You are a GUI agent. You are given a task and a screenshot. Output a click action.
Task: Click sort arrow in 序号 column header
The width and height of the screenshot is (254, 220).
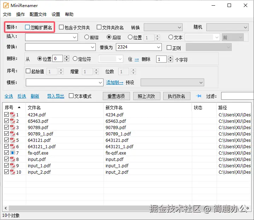[x=19, y=107]
